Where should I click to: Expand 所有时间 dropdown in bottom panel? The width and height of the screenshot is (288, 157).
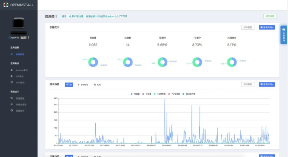267,156
